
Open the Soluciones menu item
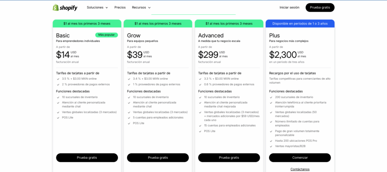95,8
